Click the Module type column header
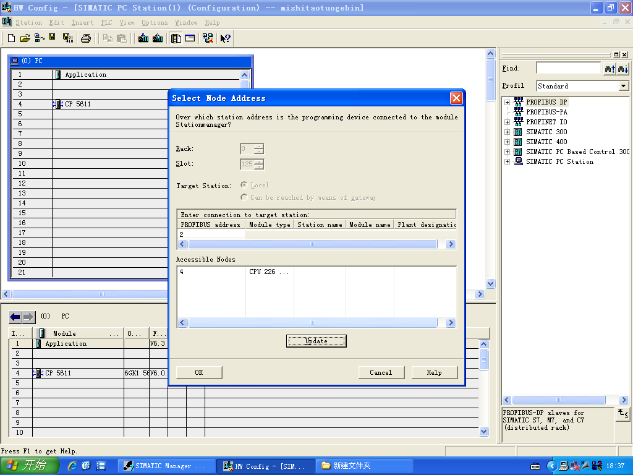 point(270,225)
